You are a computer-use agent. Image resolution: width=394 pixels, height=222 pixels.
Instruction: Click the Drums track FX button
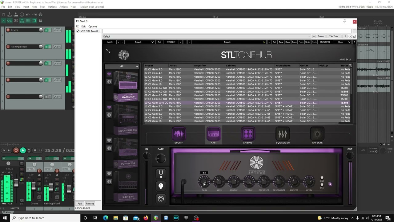pos(47,30)
